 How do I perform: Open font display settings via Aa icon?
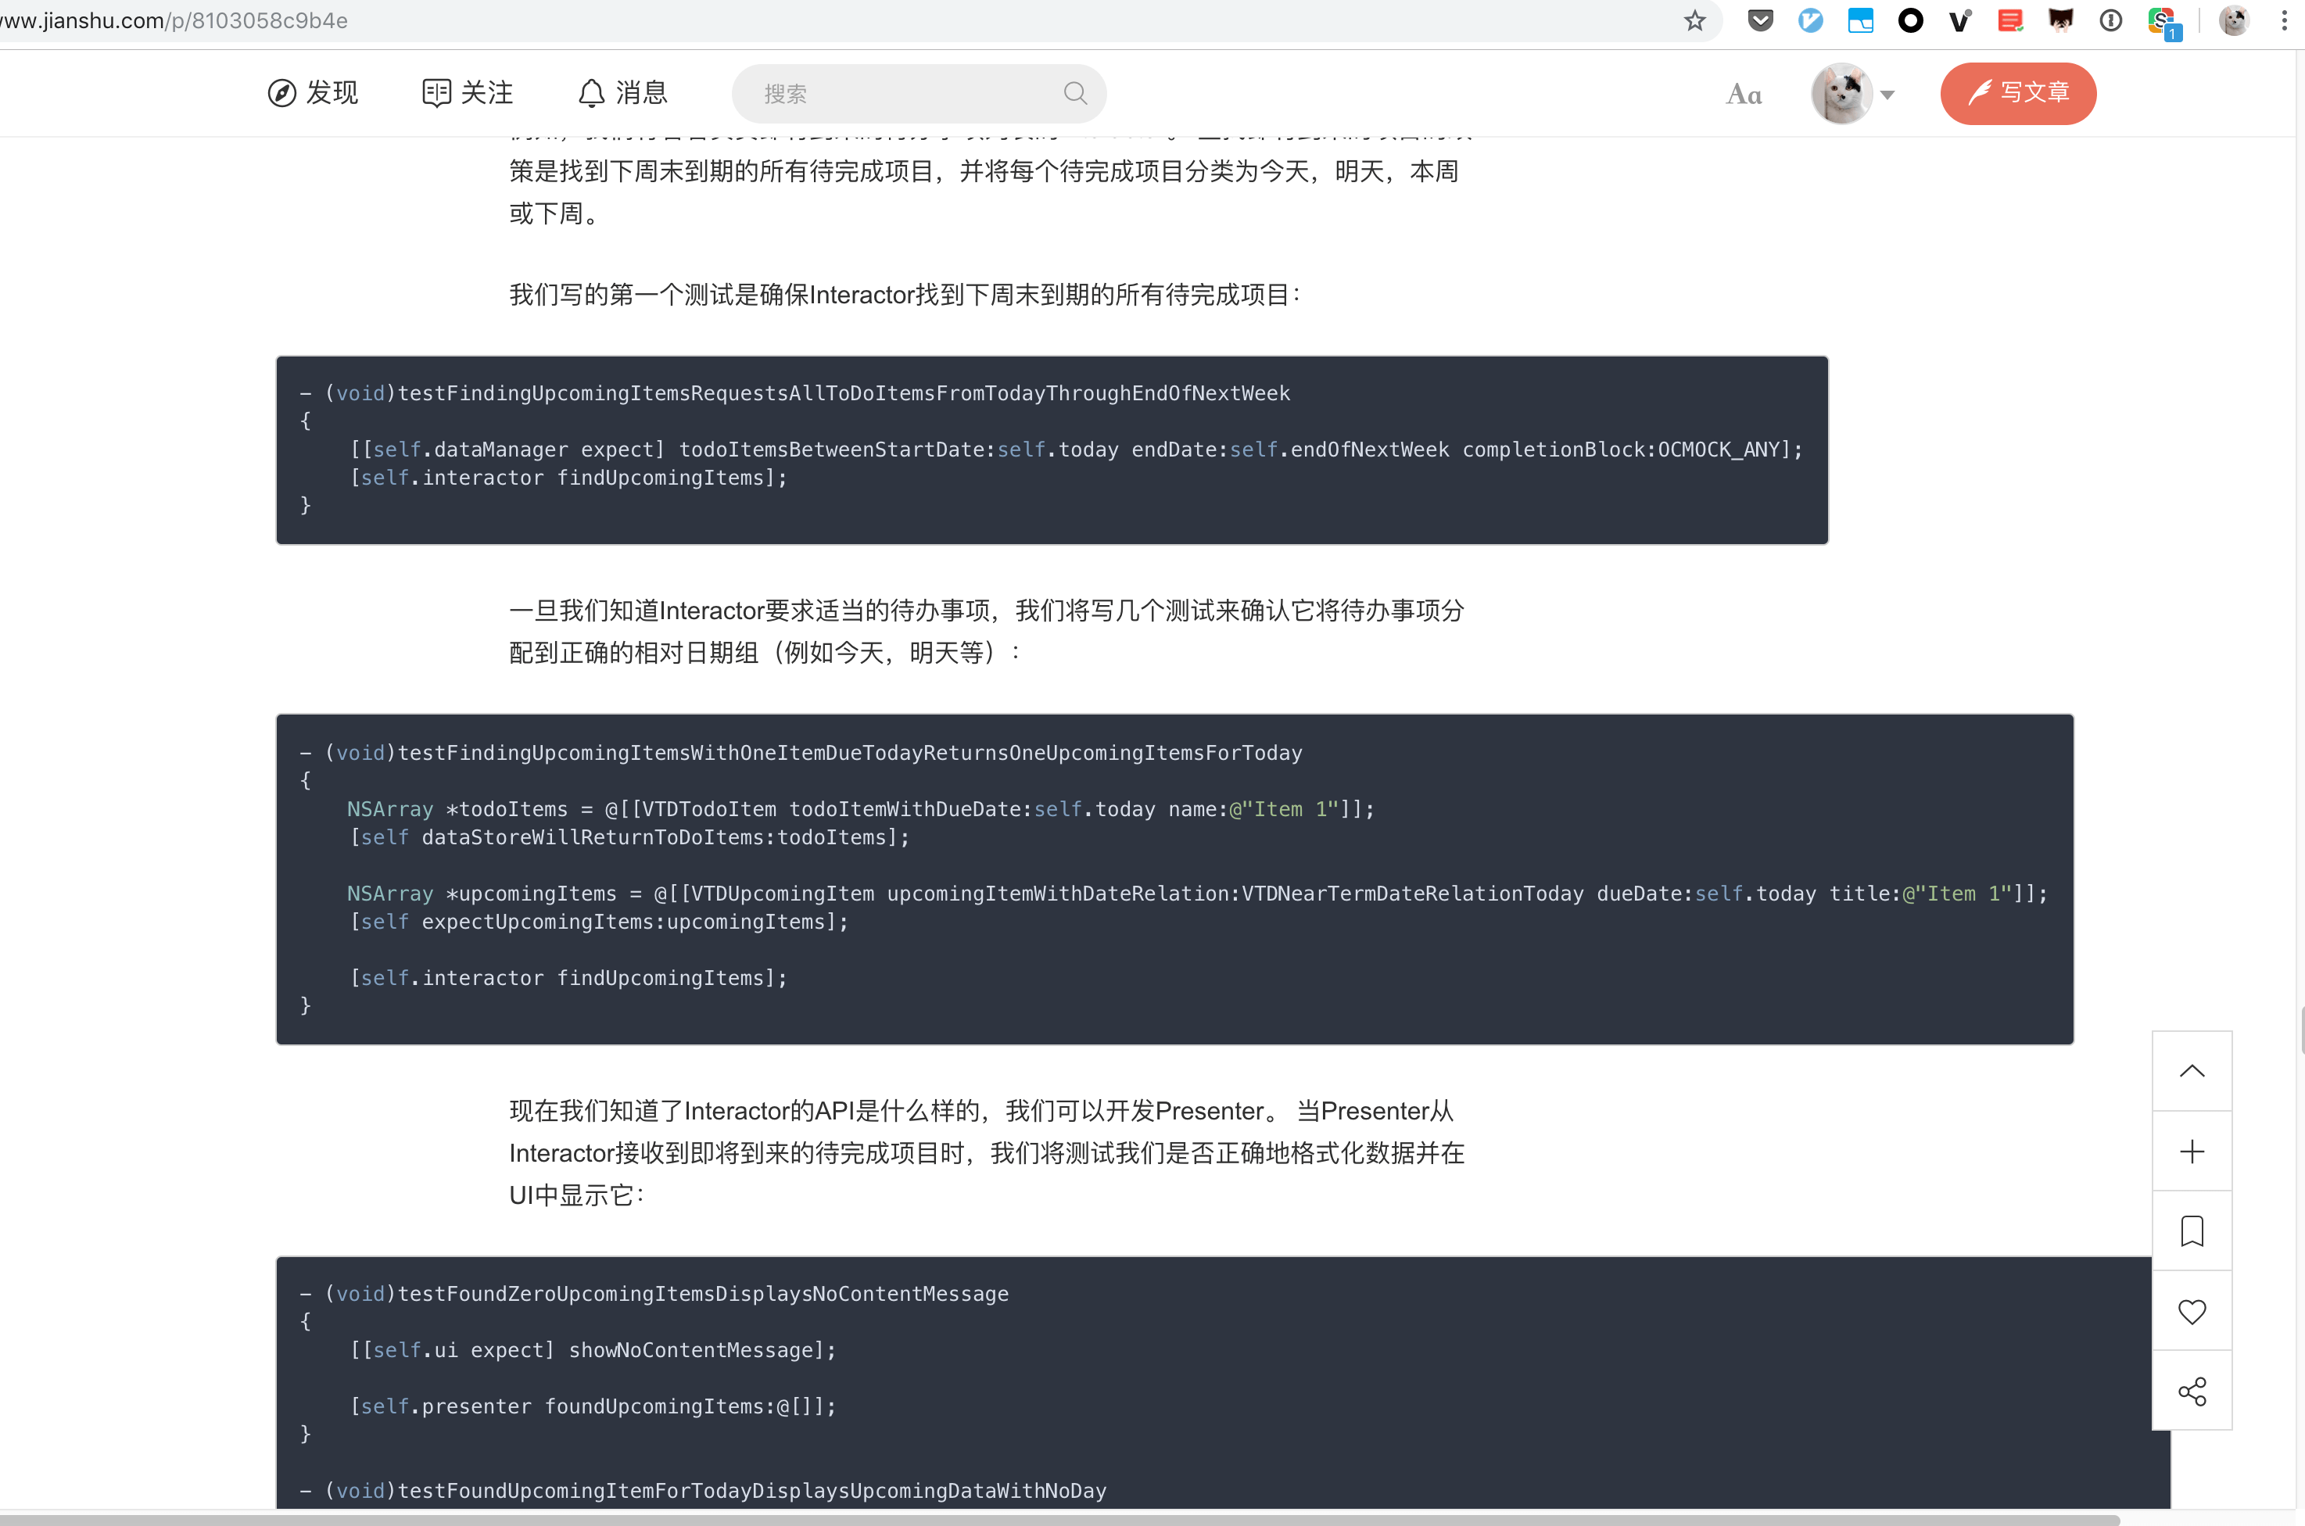pyautogui.click(x=1744, y=94)
